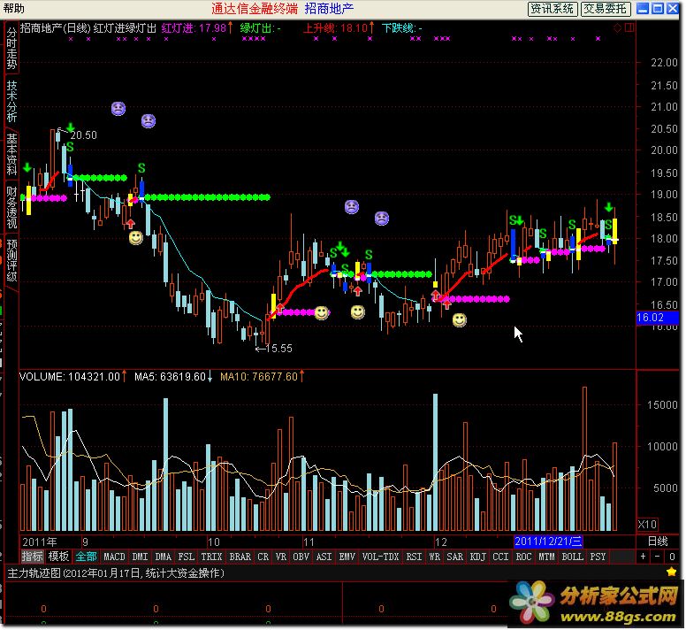The image size is (686, 630).
Task: Click the plus button to add panel
Action: (x=643, y=556)
